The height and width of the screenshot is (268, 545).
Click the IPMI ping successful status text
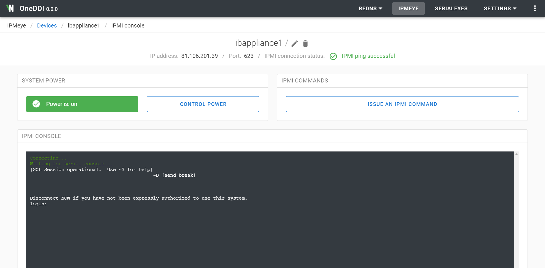(x=368, y=56)
